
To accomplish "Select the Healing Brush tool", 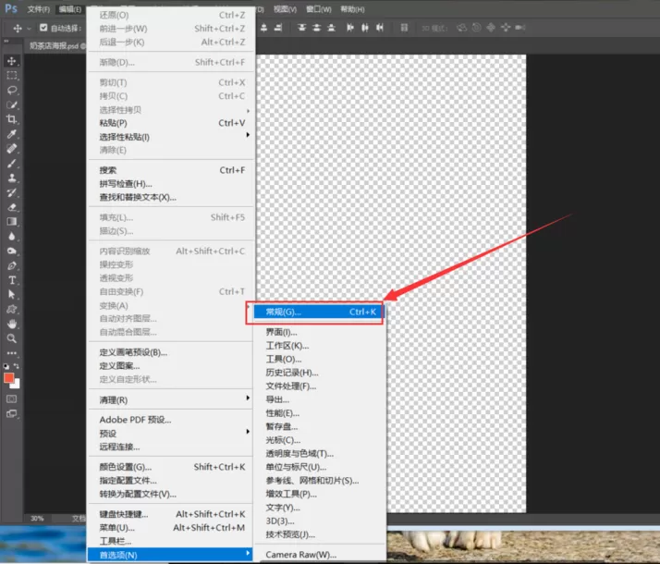I will (12, 149).
